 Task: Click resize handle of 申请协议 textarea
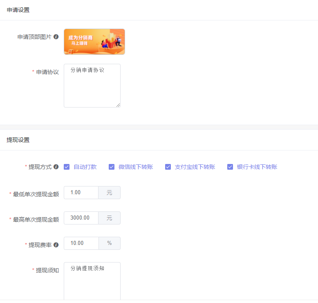tap(118, 105)
